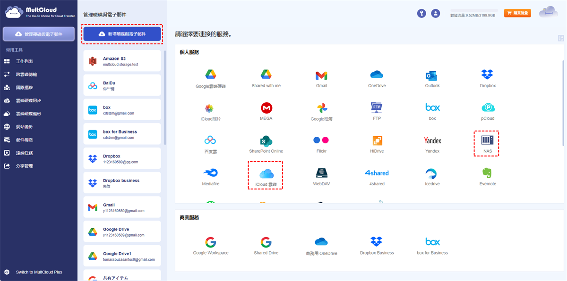Choose the Flickr service icon
Viewport: 567px width, 281px height.
[x=321, y=140]
